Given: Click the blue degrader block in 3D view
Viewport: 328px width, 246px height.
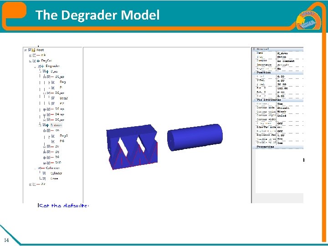Looking at the screenshot, I should [x=132, y=147].
